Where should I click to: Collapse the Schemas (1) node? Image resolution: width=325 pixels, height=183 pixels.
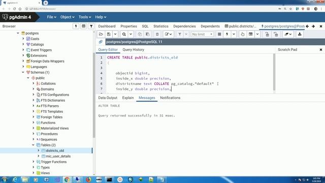point(23,72)
